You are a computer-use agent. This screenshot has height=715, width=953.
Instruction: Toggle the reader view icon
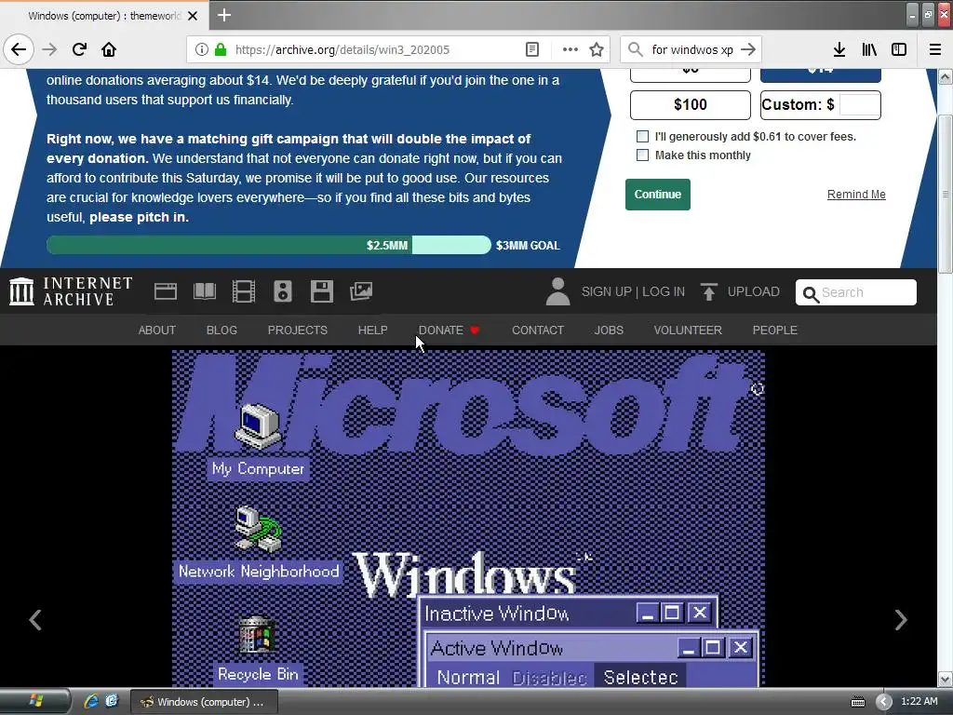532,49
